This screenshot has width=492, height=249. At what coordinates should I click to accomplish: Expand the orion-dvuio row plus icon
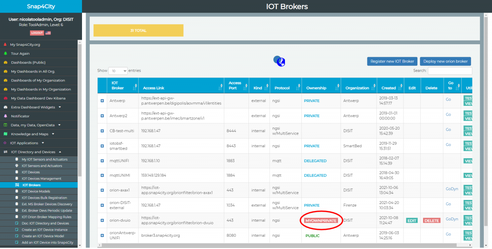click(x=102, y=220)
